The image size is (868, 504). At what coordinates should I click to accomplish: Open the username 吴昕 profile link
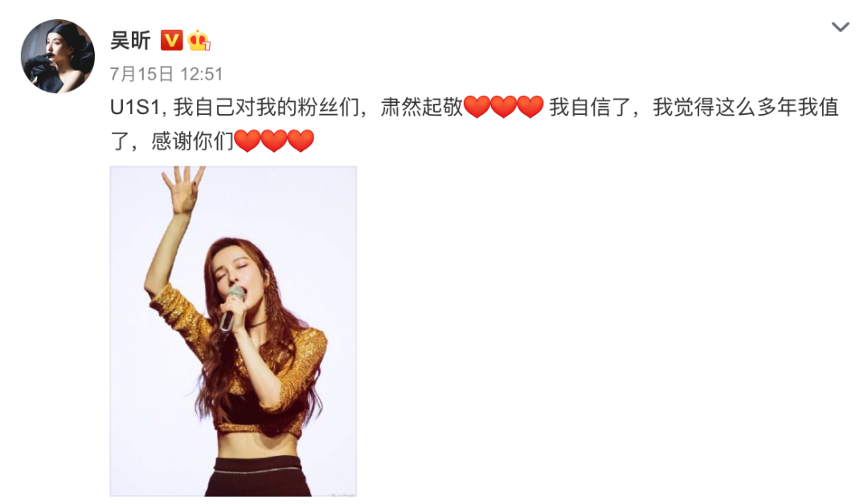[130, 40]
